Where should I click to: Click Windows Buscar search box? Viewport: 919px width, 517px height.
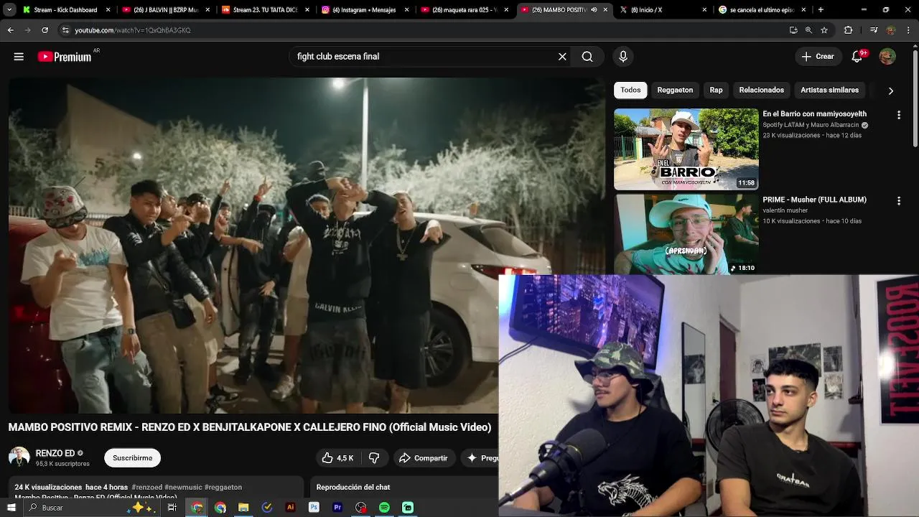click(72, 508)
